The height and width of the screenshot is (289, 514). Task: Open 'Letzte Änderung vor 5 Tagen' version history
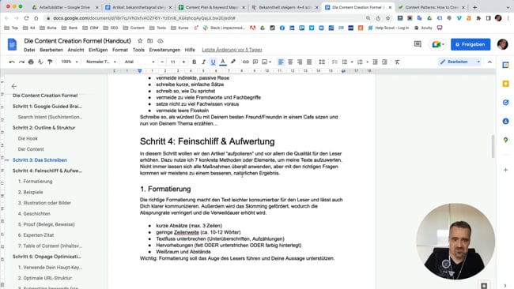tap(232, 50)
